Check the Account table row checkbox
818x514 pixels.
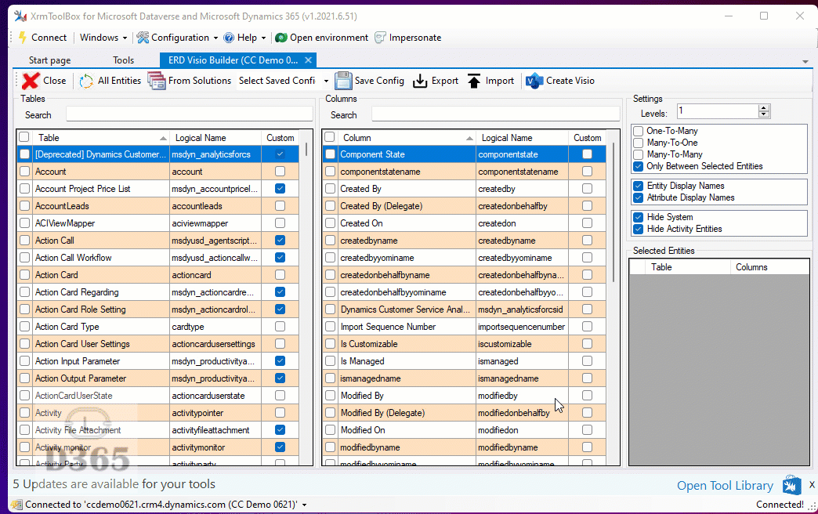coord(24,171)
